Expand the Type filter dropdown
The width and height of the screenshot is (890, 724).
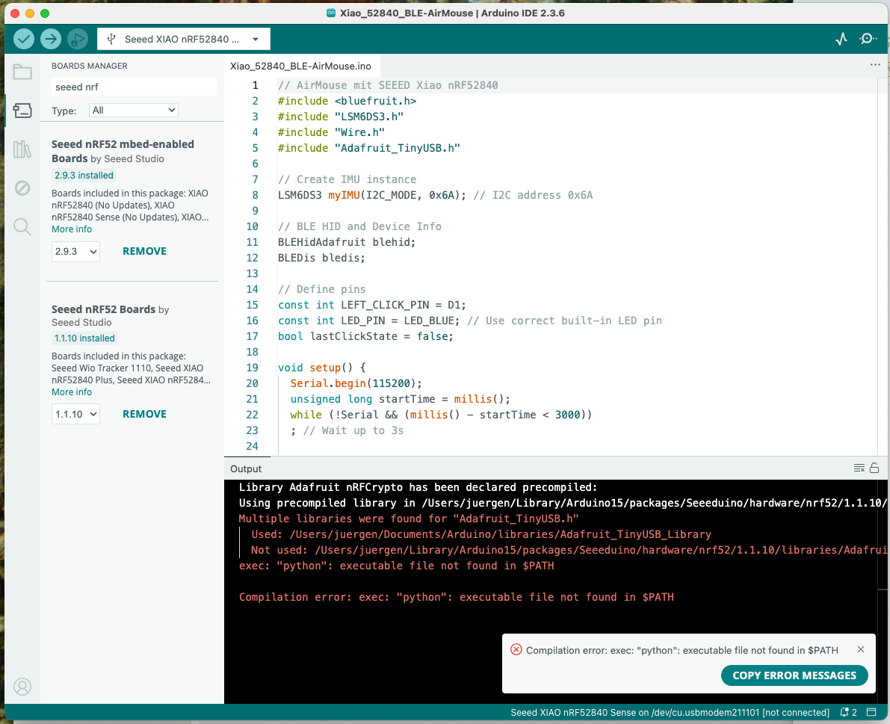[x=134, y=110]
